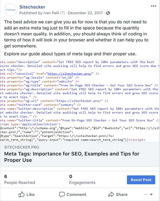Click the Comment button label

pos(76,195)
